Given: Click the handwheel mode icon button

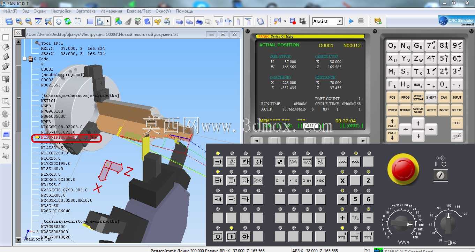Looking at the screenshot, I should [x=321, y=162].
